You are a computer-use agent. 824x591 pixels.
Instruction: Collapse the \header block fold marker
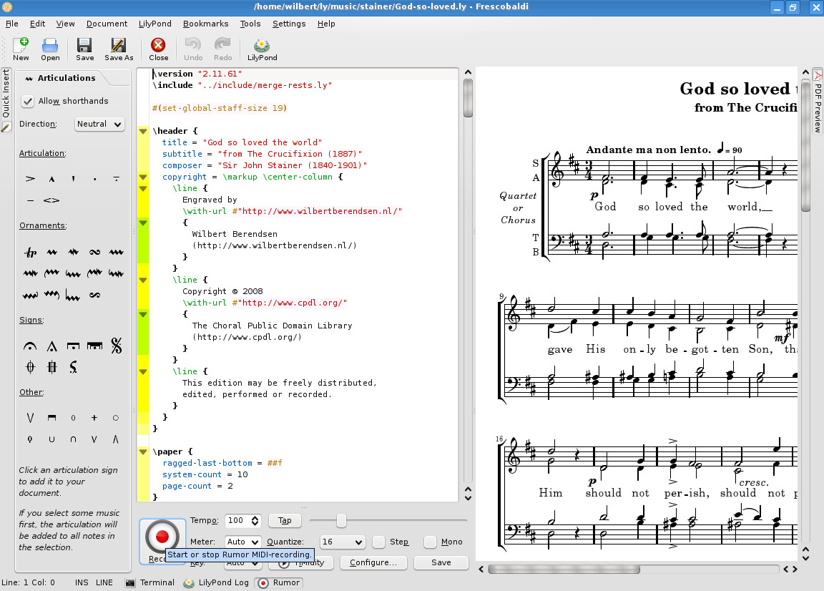[x=143, y=131]
